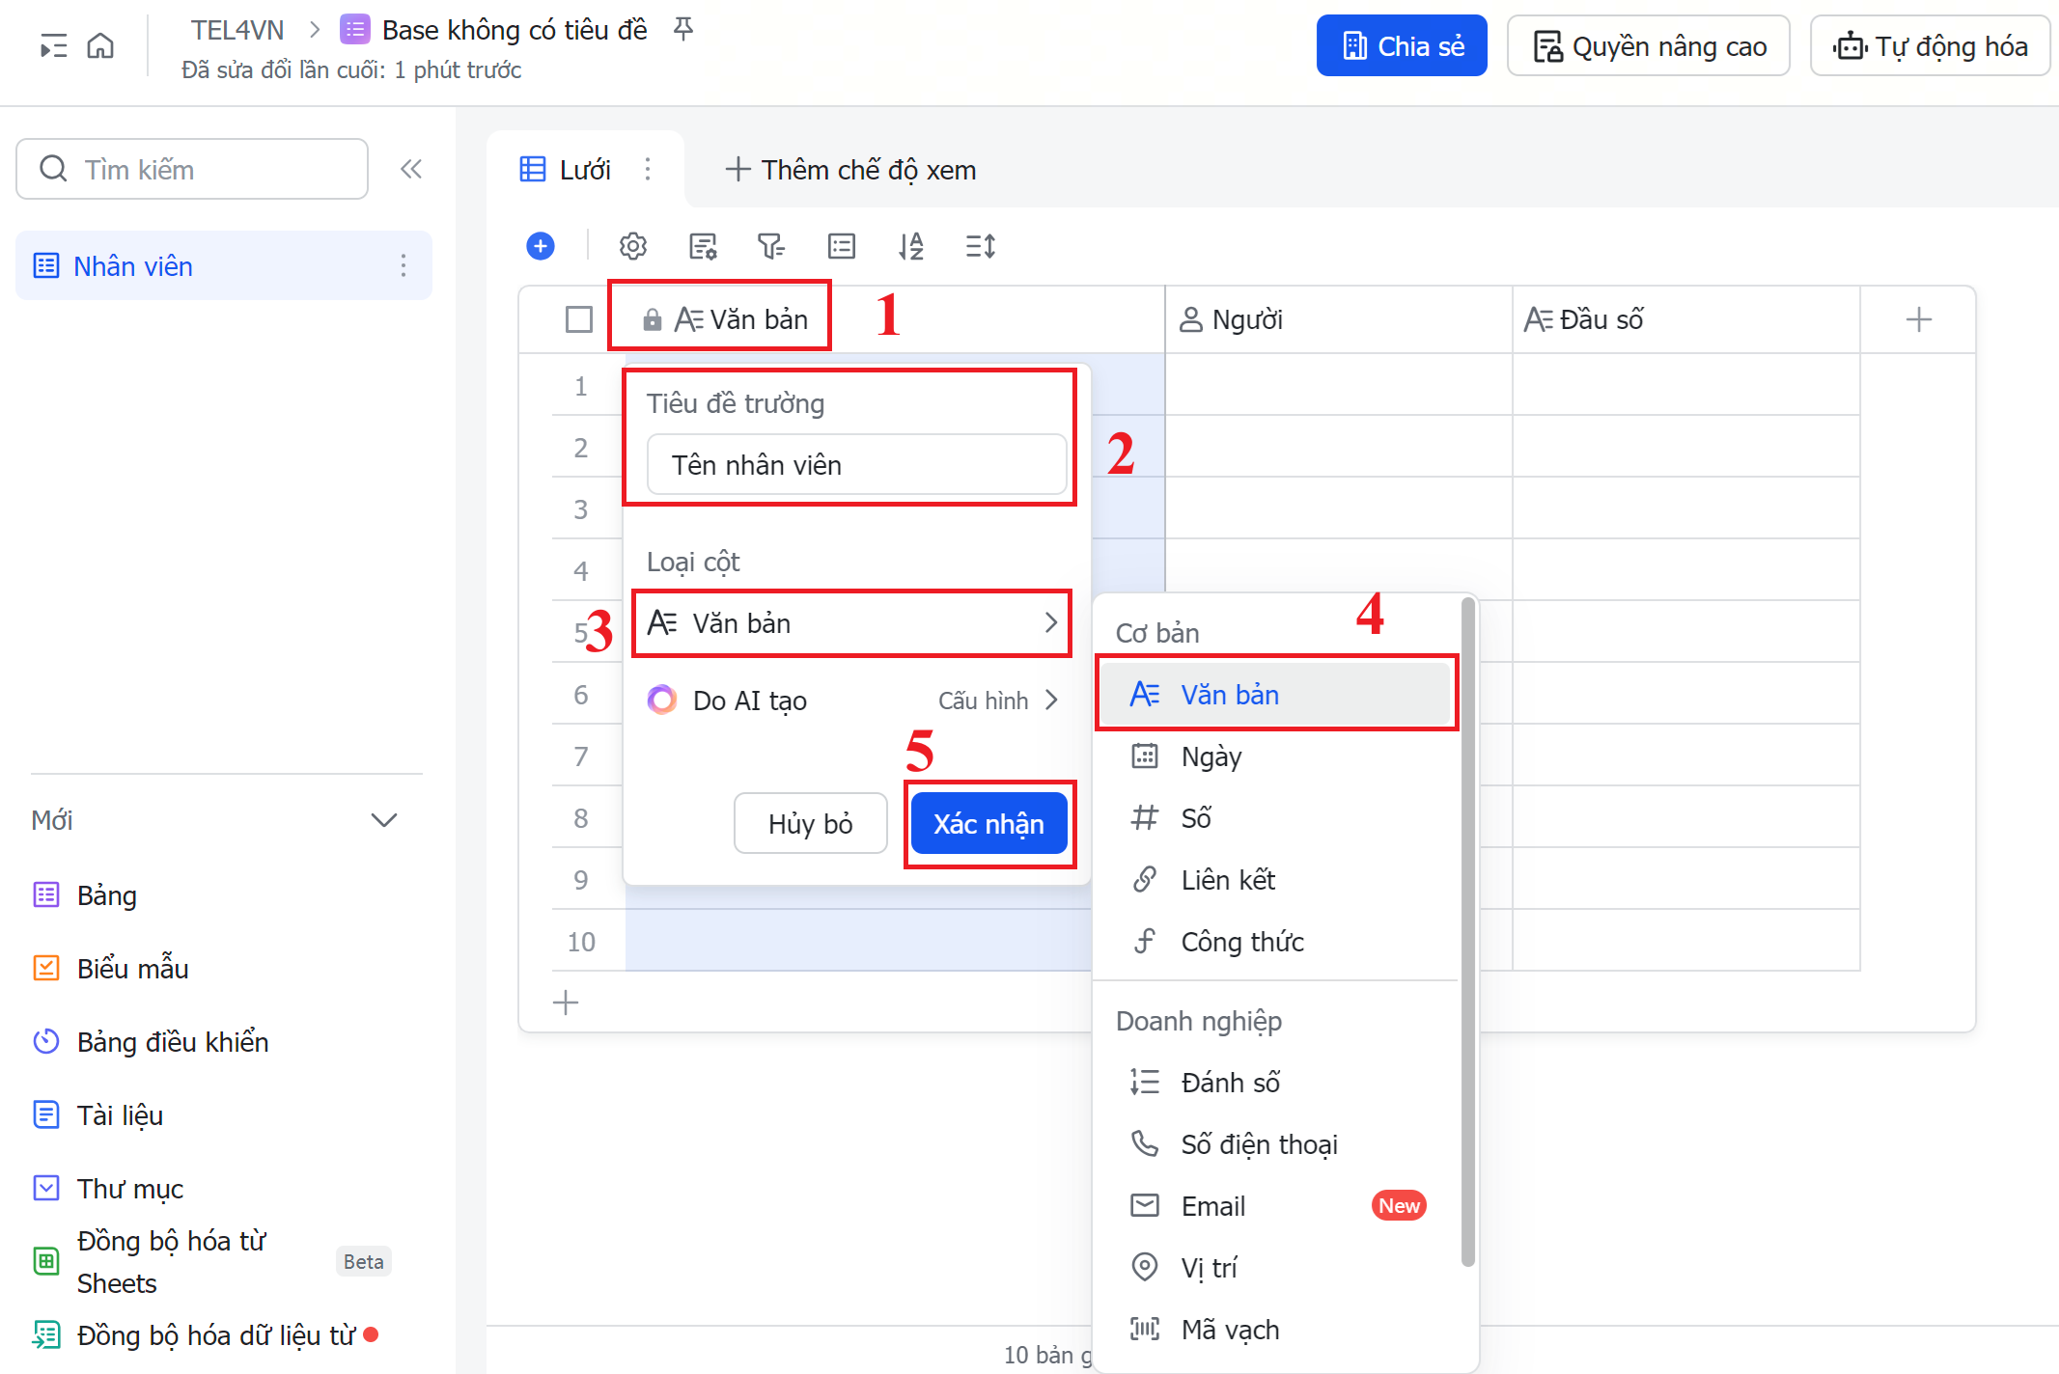
Task: Expand the Văn bản column type dropdown
Action: click(x=851, y=623)
